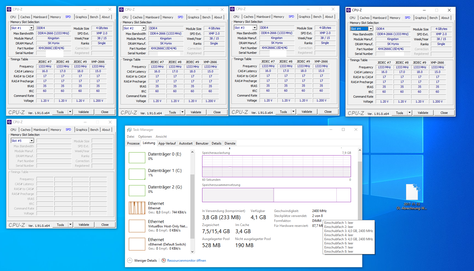Click the Task-Manager title bar icon
474x271 pixels.
click(129, 130)
